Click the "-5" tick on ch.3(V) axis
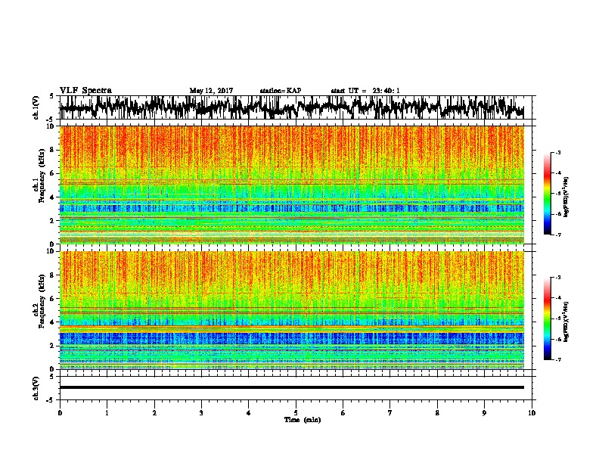 point(51,400)
